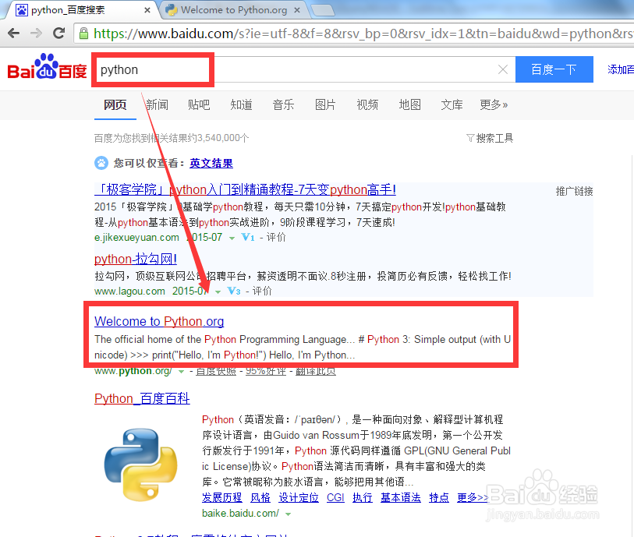Screen dimensions: 634x537
Task: Click the Baidu logo
Action: [x=44, y=69]
